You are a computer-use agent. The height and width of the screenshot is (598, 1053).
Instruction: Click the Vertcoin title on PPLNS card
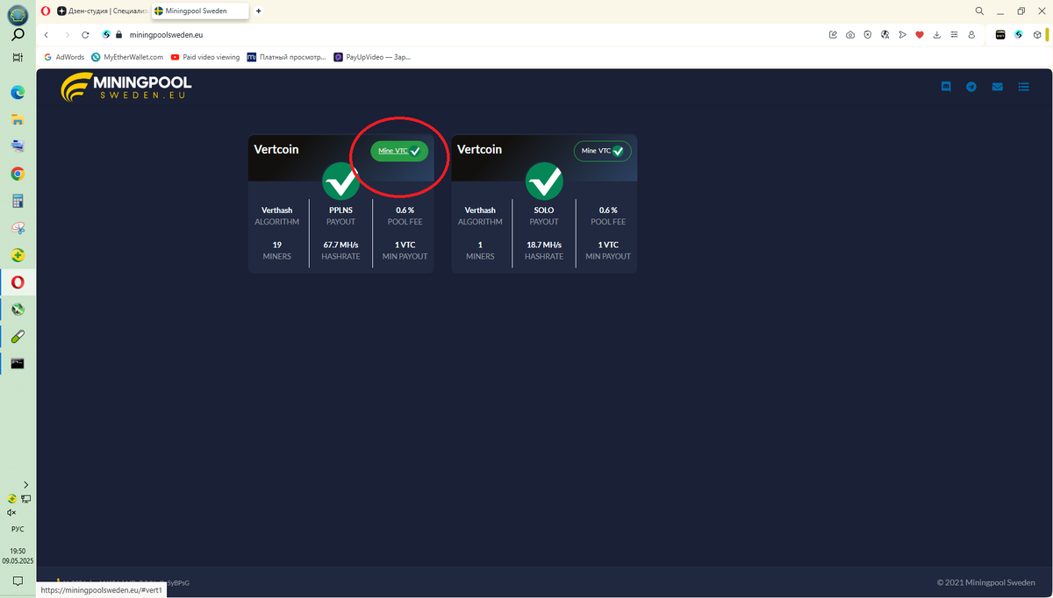pyautogui.click(x=276, y=149)
